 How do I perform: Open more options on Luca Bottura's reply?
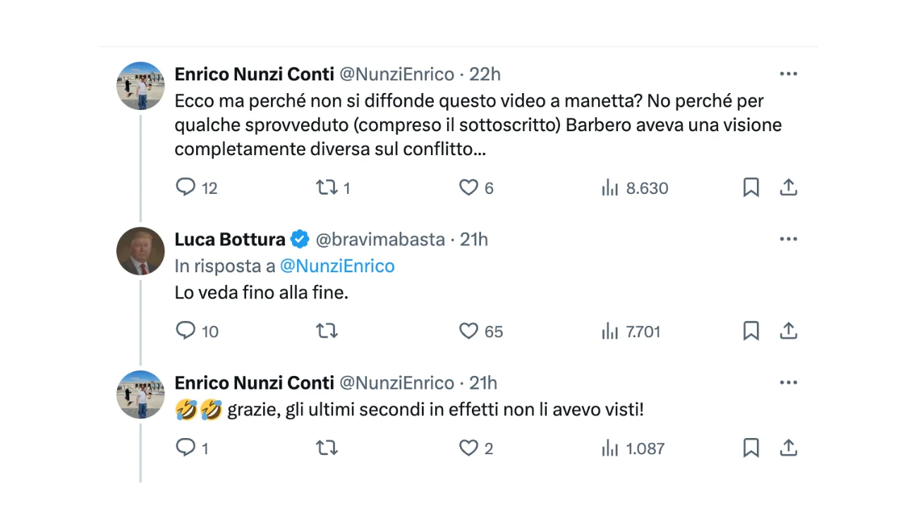click(x=789, y=240)
